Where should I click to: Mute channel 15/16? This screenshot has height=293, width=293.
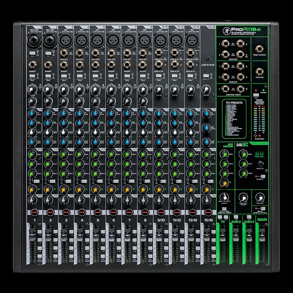[208, 212]
